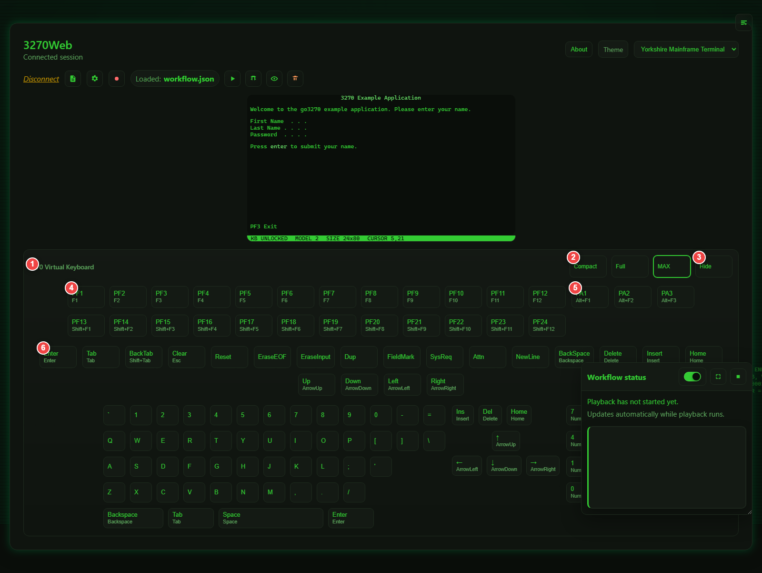Screen dimensions: 762x573
Task: Open the settings gear icon
Action: (x=94, y=79)
